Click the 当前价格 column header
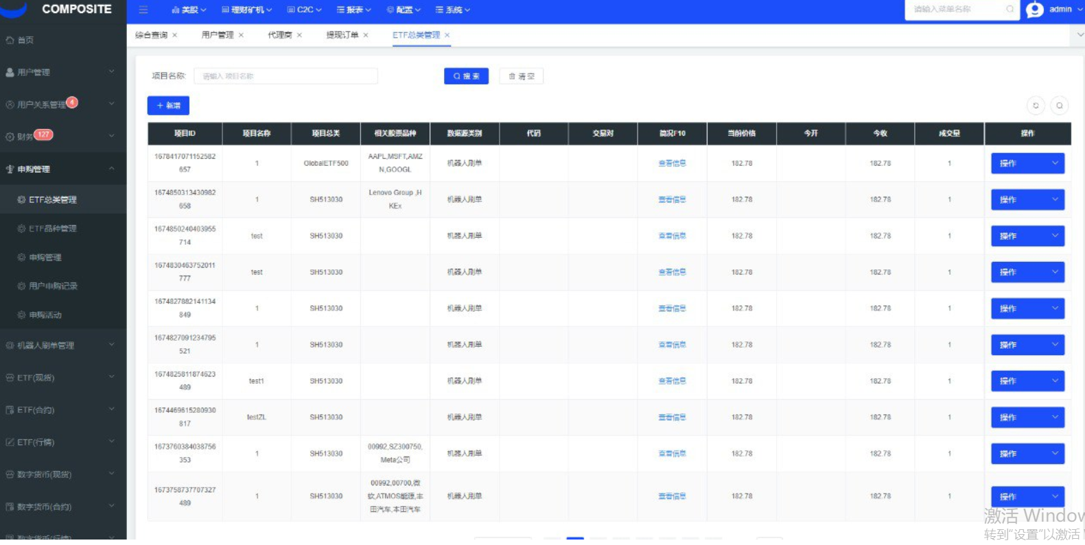 coord(741,133)
